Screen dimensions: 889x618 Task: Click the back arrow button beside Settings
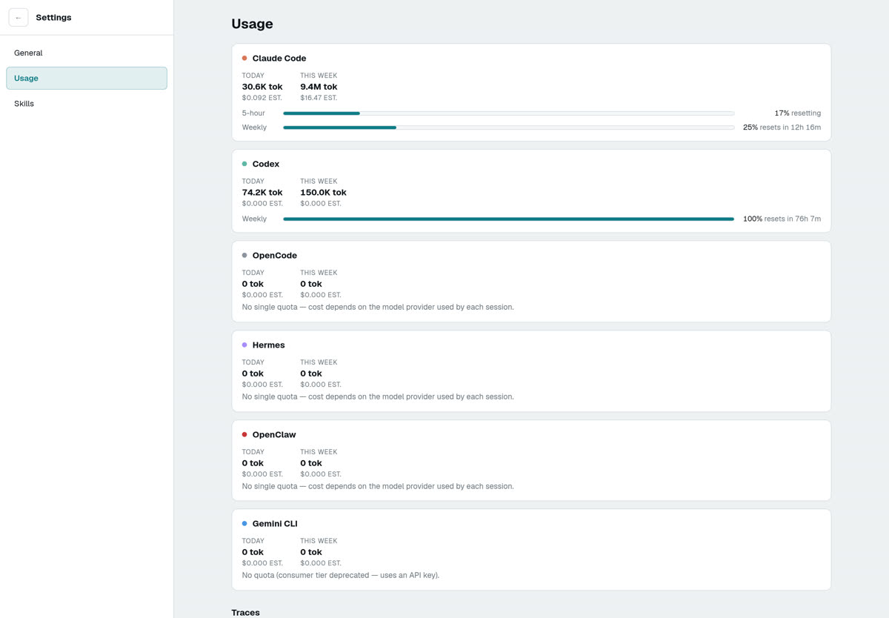tap(19, 17)
